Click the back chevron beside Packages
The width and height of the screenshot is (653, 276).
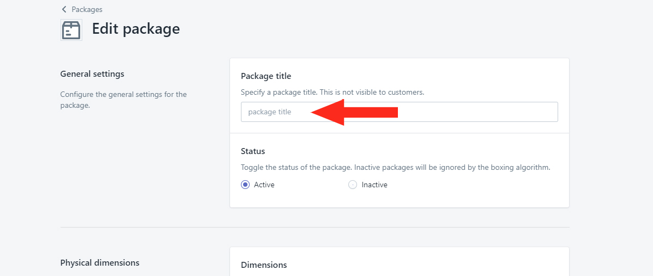[64, 9]
